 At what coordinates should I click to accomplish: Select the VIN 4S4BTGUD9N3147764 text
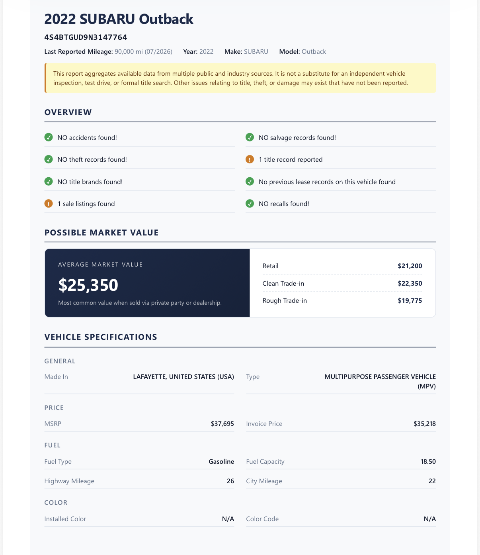(86, 37)
